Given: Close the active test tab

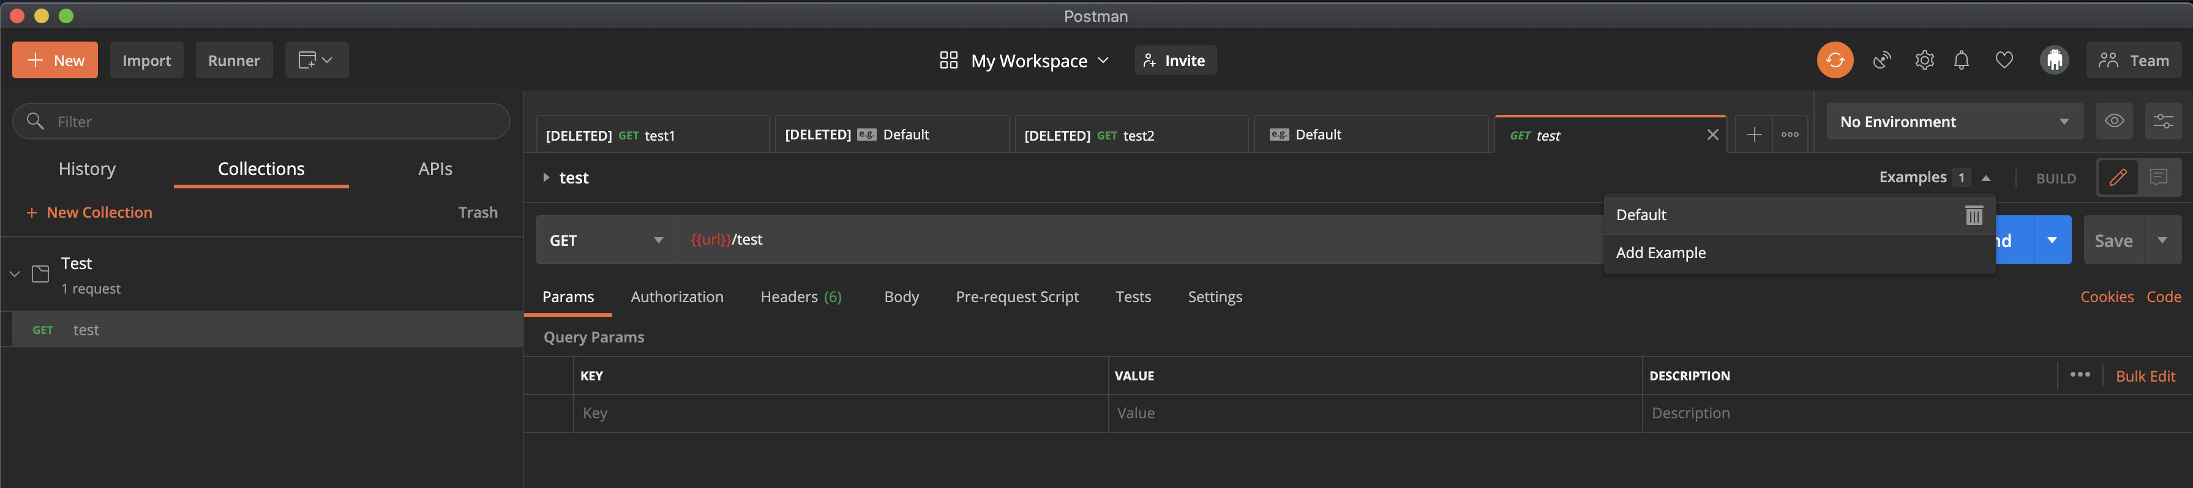Looking at the screenshot, I should click(1712, 135).
